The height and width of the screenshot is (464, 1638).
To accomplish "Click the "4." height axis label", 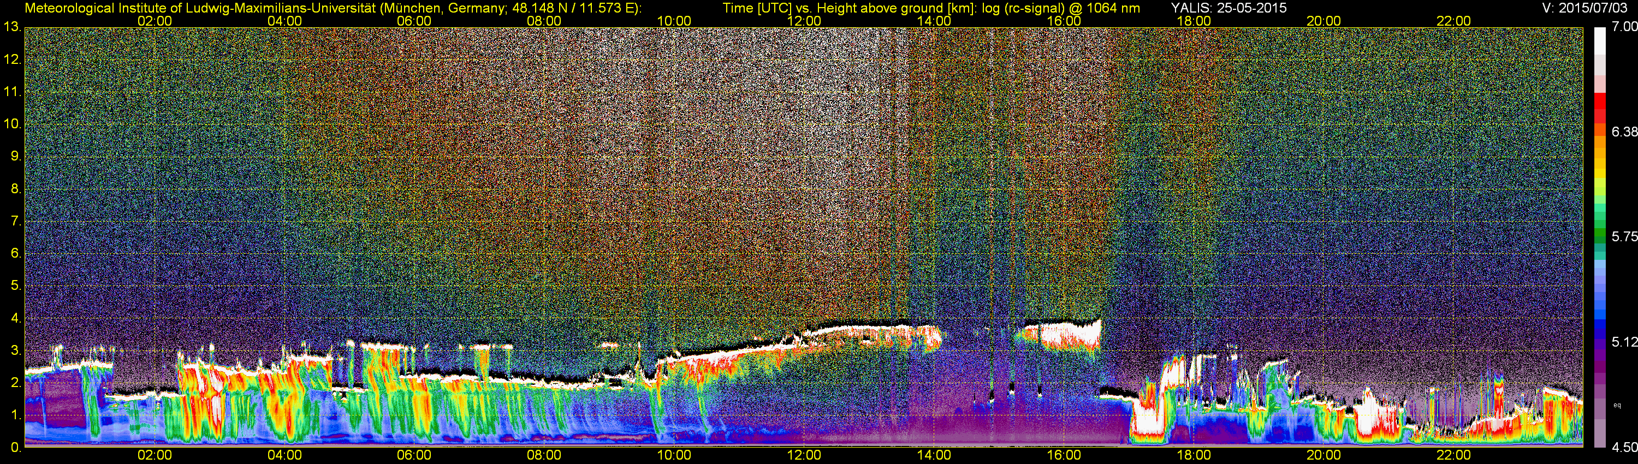I will click(x=16, y=318).
